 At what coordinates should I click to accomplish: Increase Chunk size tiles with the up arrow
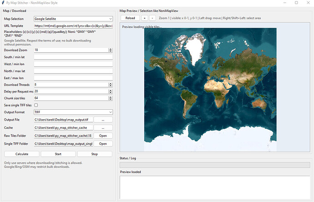(x=110, y=97)
